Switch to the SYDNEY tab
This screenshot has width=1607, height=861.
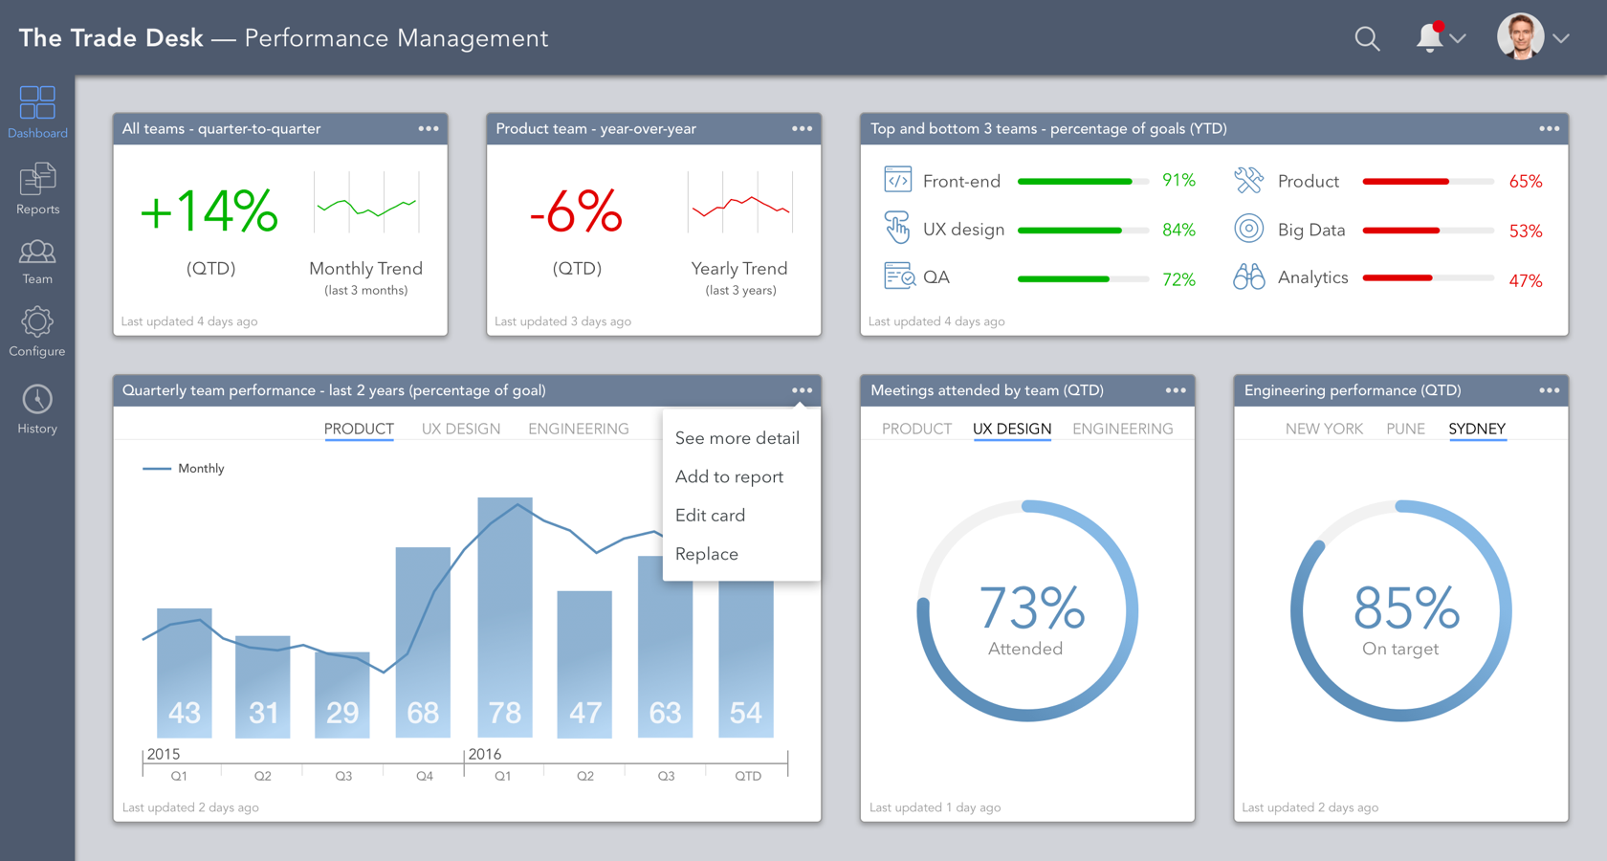(x=1477, y=429)
